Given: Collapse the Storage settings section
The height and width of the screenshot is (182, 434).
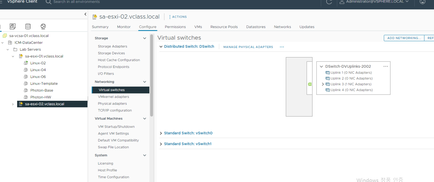Looking at the screenshot, I should (x=145, y=38).
